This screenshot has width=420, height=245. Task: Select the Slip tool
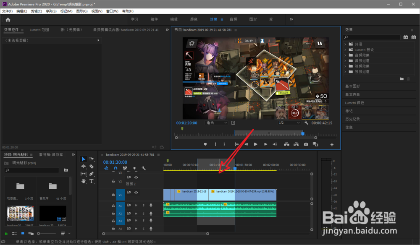pos(83,174)
